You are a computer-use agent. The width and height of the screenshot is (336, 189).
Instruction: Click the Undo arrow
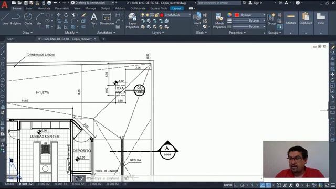tap(55, 3)
